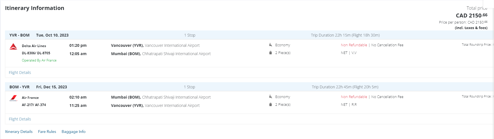Expand Flight Details for Air France return
The height and width of the screenshot is (139, 494).
point(20,119)
